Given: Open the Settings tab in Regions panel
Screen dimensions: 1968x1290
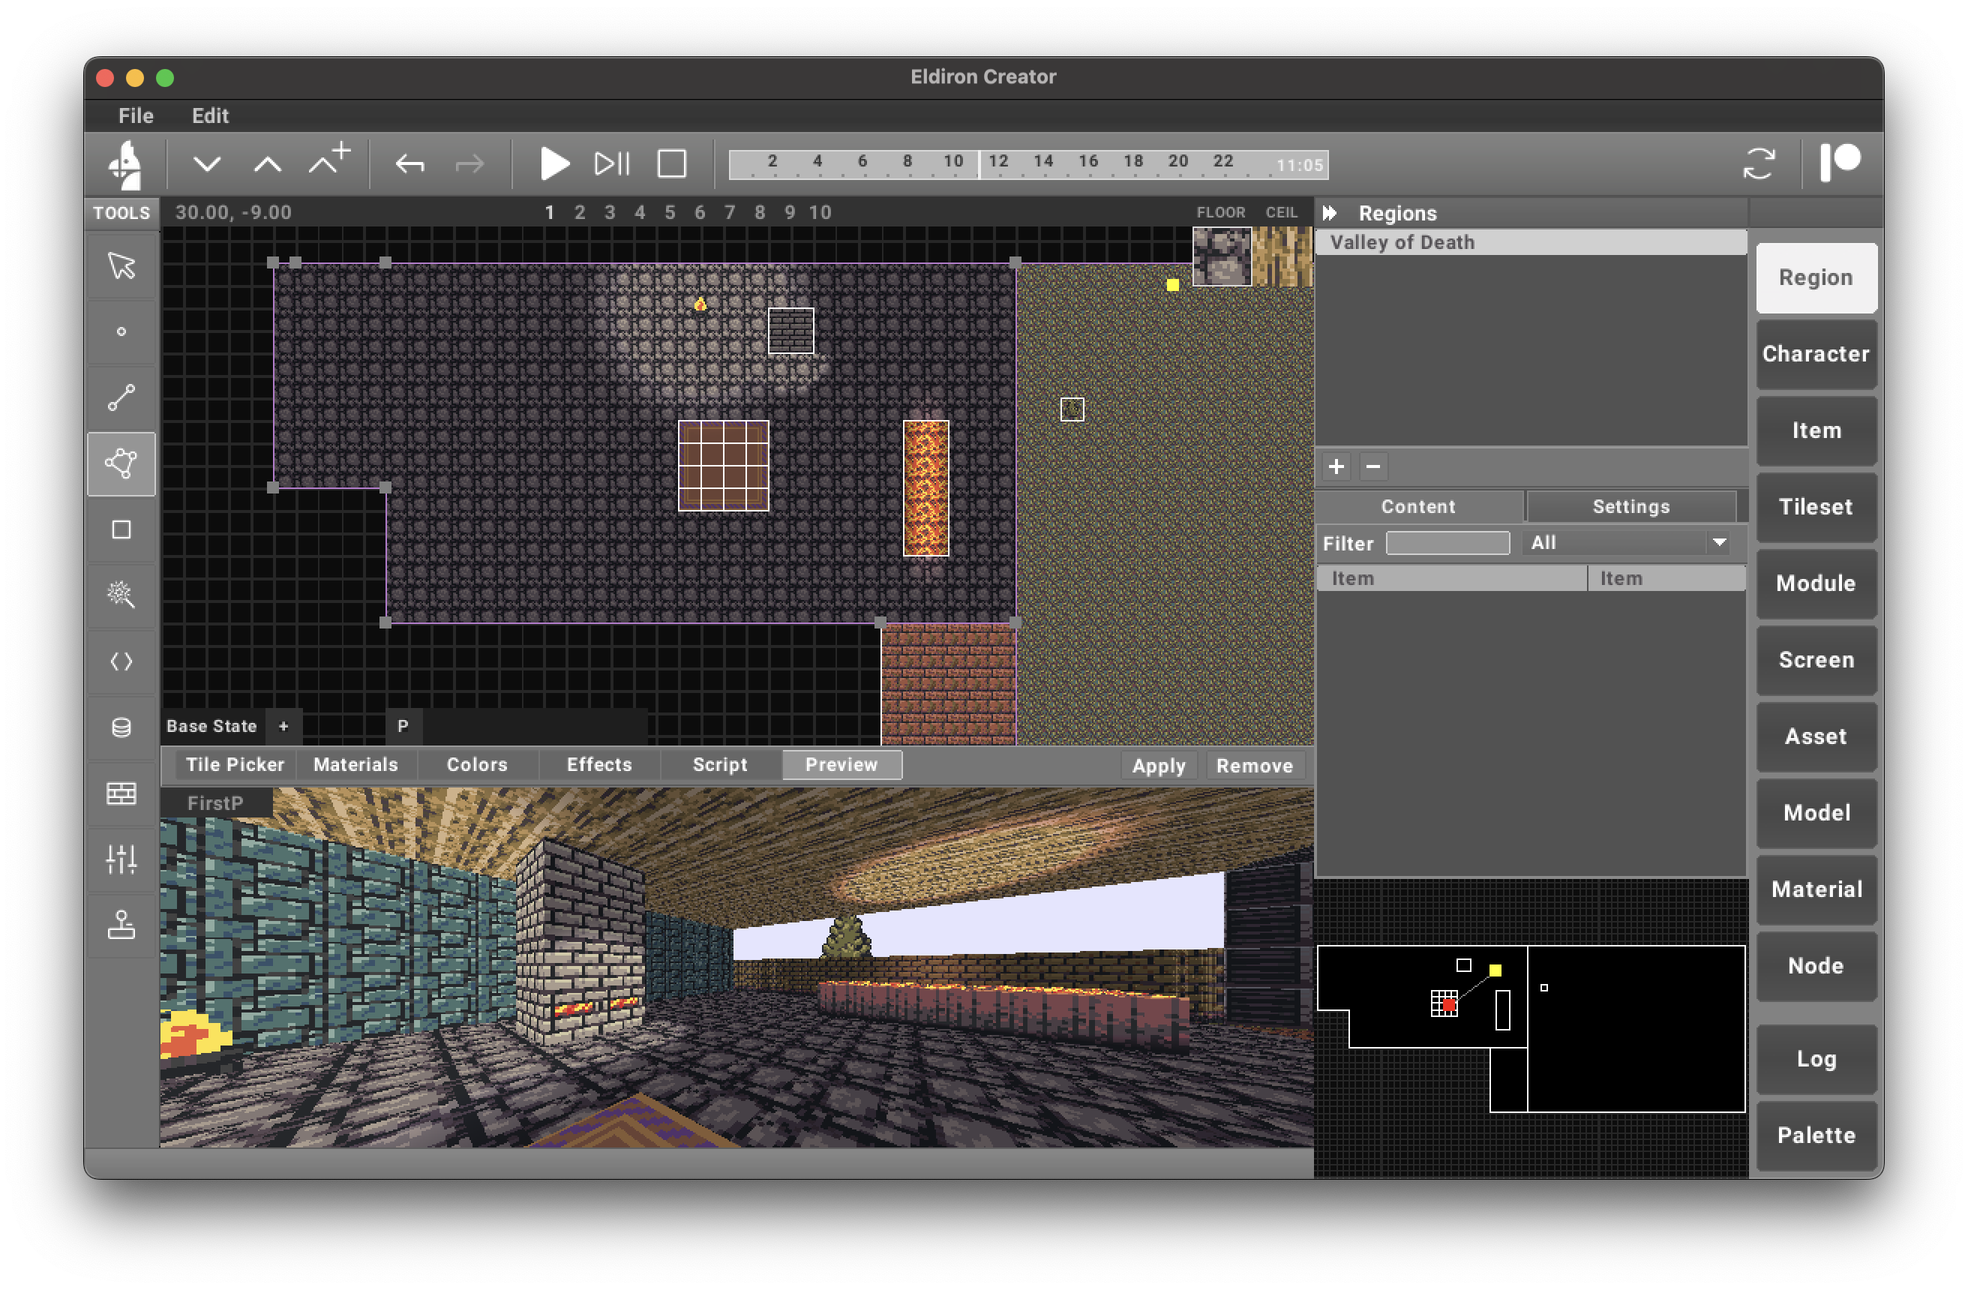Looking at the screenshot, I should point(1631,507).
